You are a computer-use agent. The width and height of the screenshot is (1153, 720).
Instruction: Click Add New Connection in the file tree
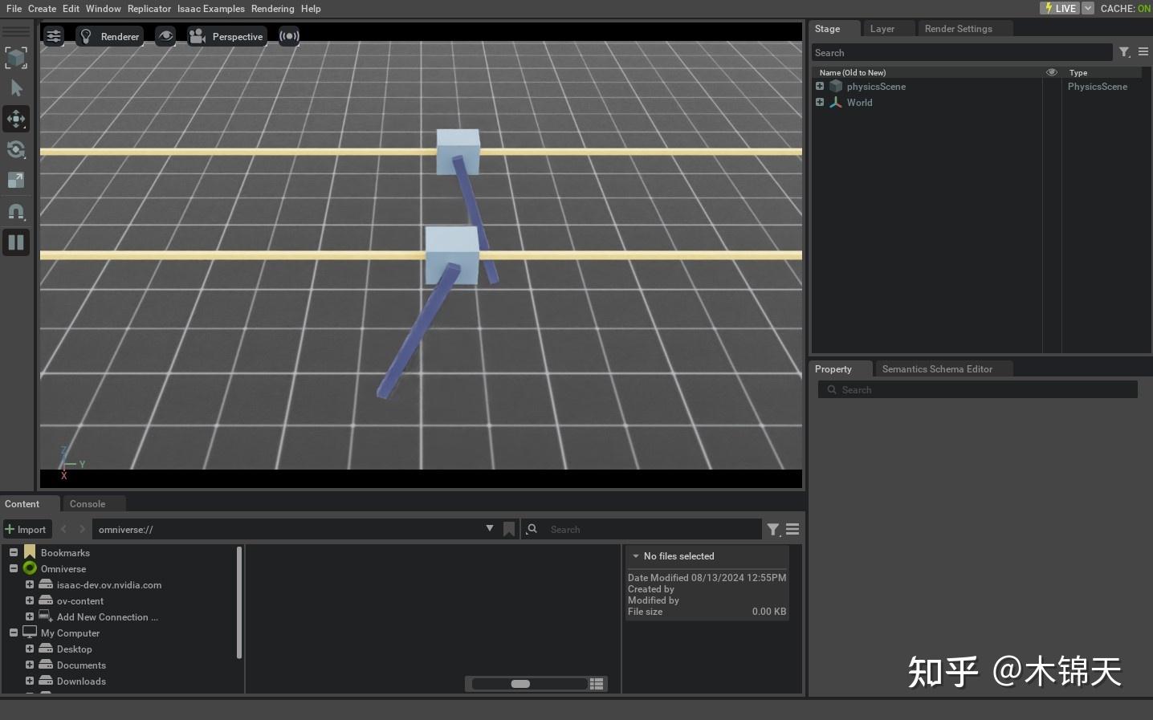[107, 616]
